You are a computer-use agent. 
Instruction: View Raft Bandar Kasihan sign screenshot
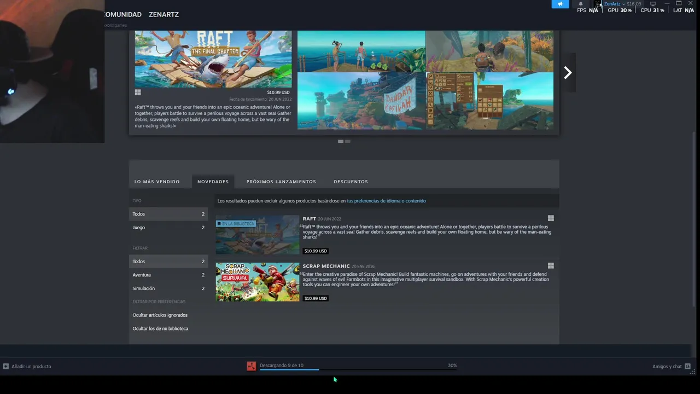[361, 101]
